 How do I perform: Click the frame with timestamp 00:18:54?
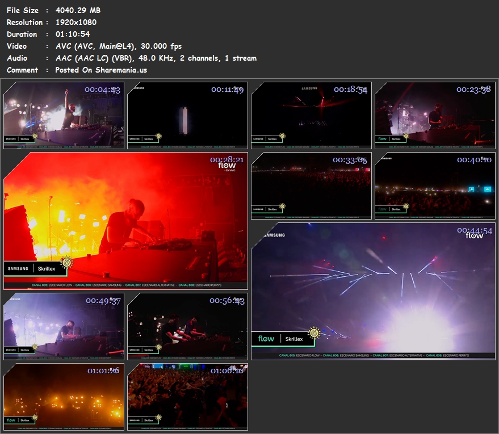pos(311,115)
